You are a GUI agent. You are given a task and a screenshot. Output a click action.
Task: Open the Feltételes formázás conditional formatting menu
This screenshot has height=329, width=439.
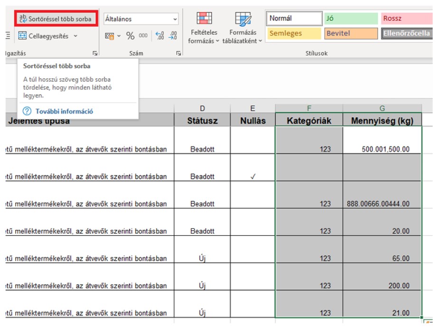click(x=204, y=28)
